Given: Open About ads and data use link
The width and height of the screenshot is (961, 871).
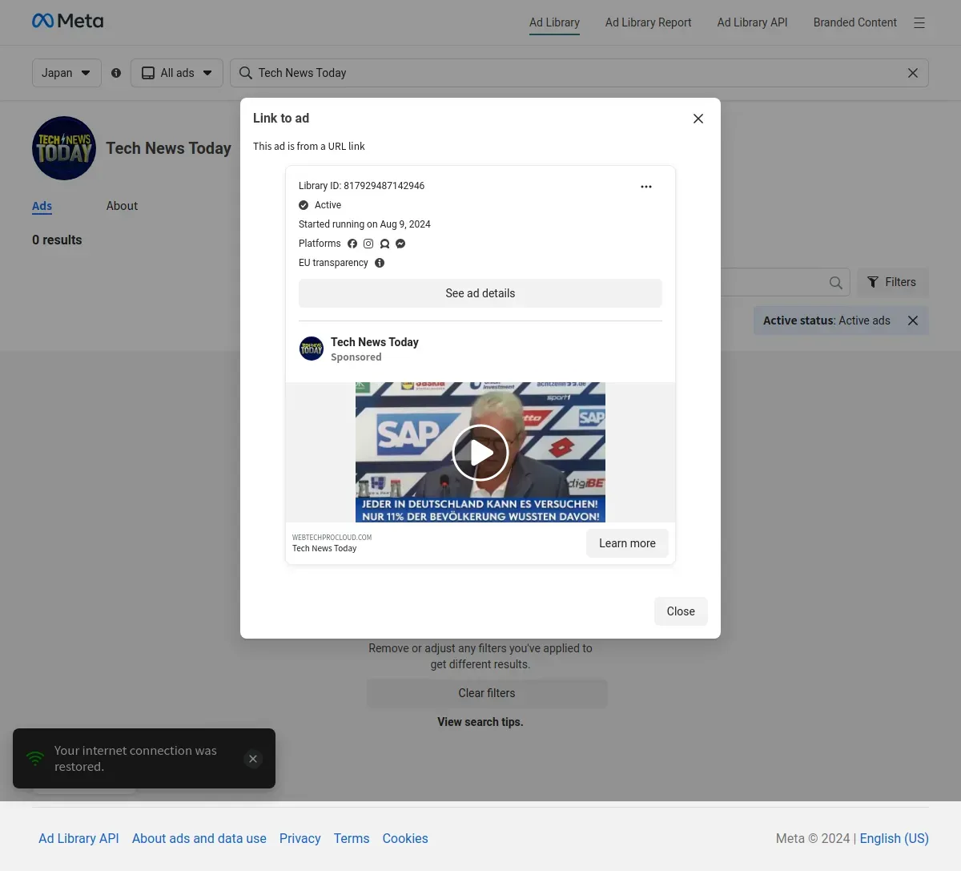Looking at the screenshot, I should point(199,838).
